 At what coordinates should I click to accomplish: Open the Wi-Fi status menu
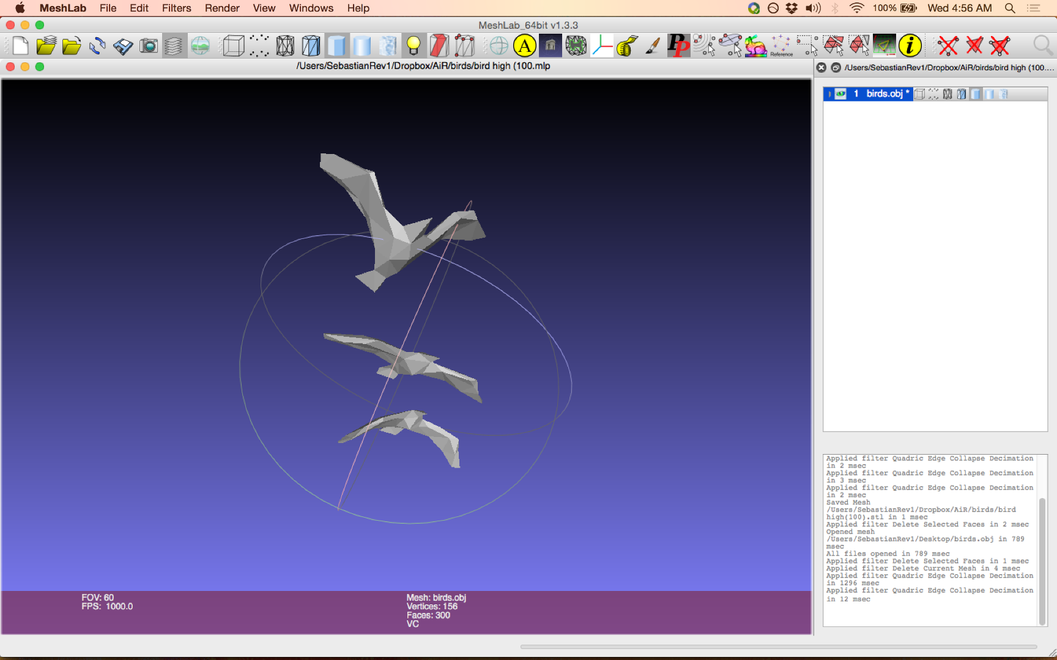click(x=856, y=8)
